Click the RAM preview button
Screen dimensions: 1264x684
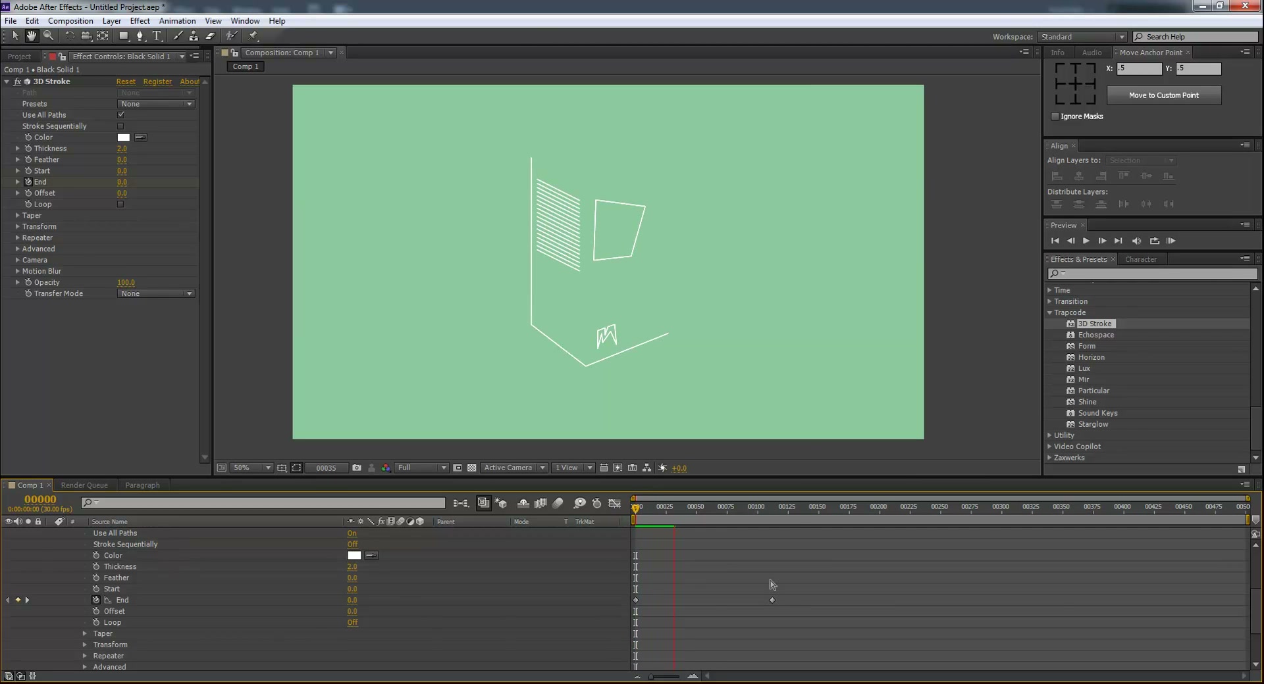[1171, 241]
